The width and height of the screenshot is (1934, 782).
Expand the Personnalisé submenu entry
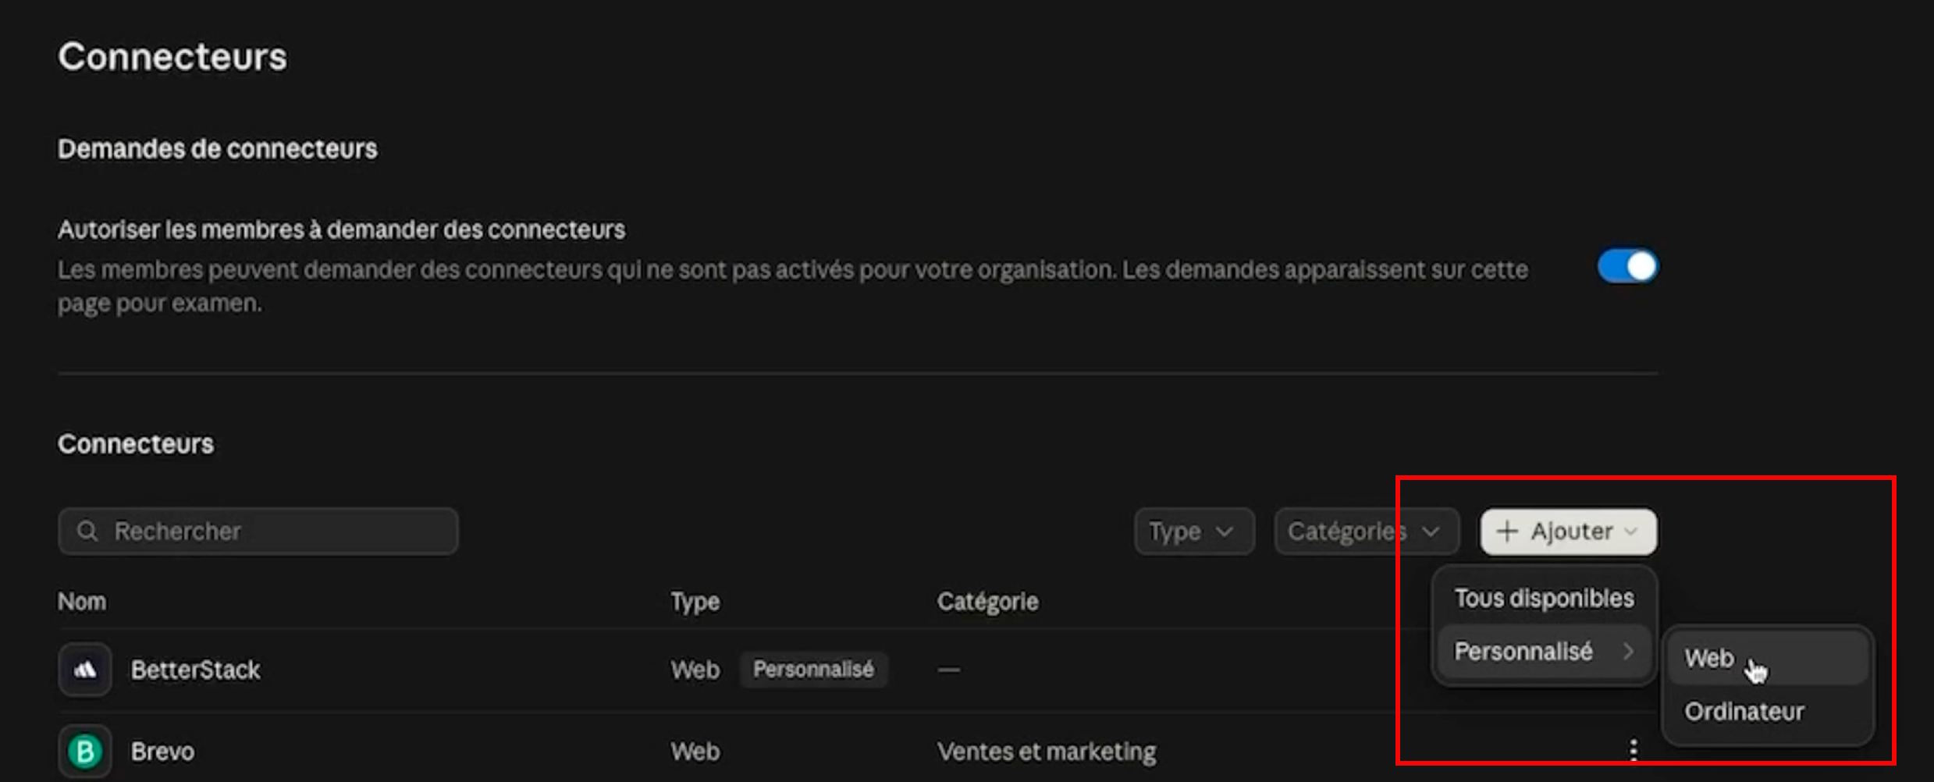point(1544,652)
